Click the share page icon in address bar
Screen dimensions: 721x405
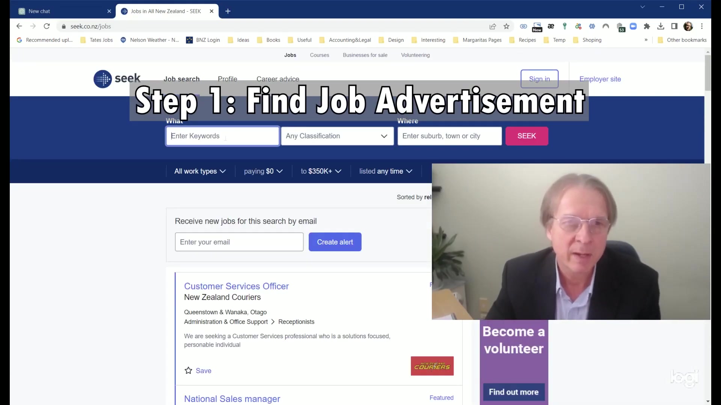click(493, 26)
